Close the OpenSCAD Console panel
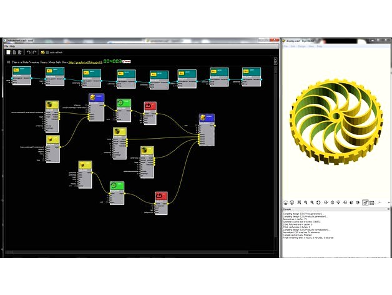The image size is (392, 295). pos(388,209)
